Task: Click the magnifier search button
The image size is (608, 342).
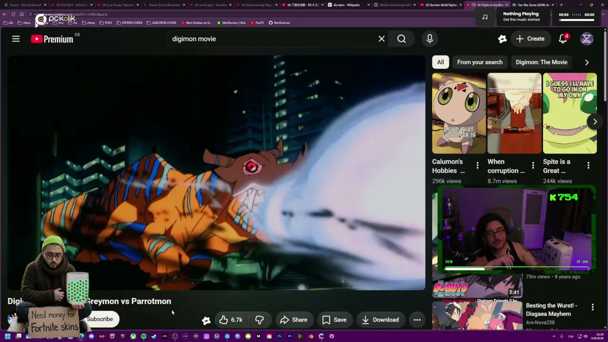Action: 401,39
